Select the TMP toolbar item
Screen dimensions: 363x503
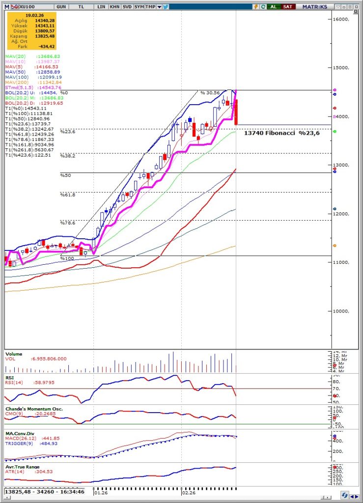tap(151, 6)
